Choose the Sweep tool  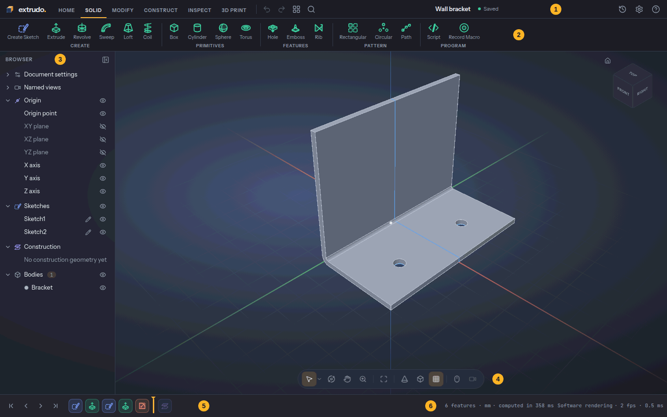pos(107,32)
